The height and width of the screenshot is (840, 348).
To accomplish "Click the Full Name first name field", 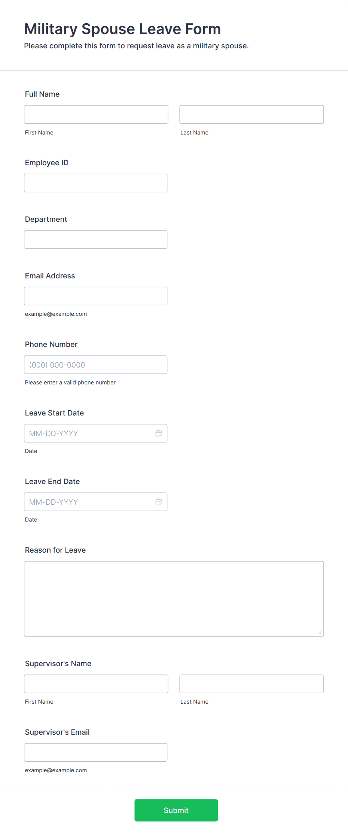I will (96, 114).
